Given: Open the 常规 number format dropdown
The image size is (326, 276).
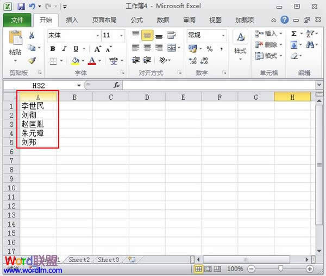Looking at the screenshot, I should coord(223,35).
